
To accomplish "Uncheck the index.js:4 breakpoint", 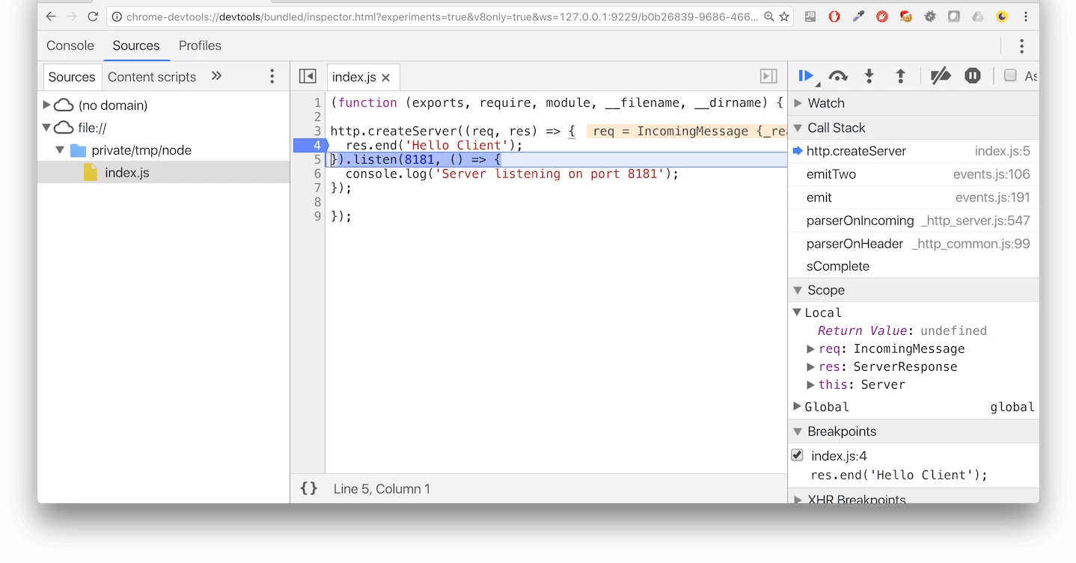I will pos(798,455).
